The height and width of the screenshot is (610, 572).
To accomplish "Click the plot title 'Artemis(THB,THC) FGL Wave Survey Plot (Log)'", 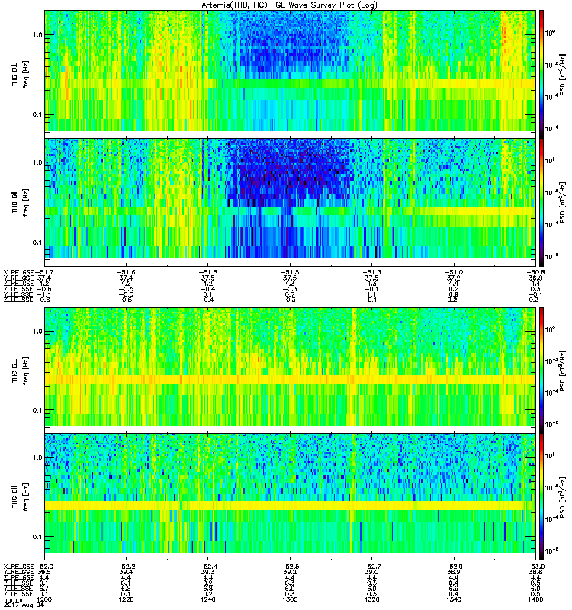I will tap(289, 5).
